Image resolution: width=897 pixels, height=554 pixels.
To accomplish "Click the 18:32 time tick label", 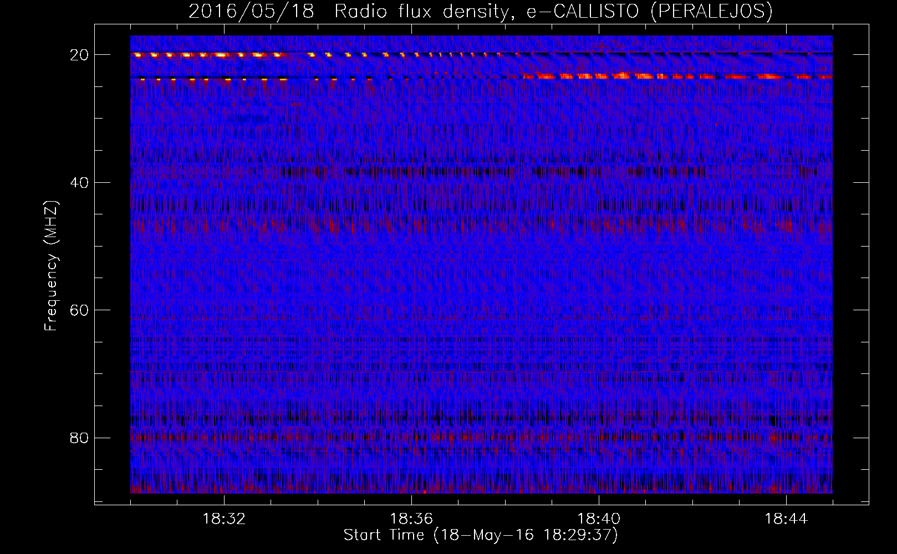I will [x=224, y=519].
